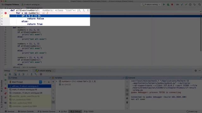Select frame main, if-return-wrong.py:10
The height and width of the screenshot is (113, 202).
click(29, 89)
